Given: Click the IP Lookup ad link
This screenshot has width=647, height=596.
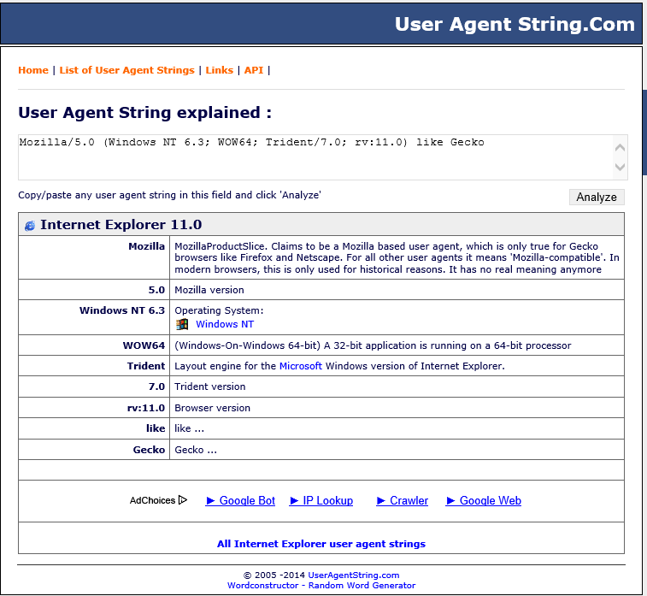Looking at the screenshot, I should (321, 500).
